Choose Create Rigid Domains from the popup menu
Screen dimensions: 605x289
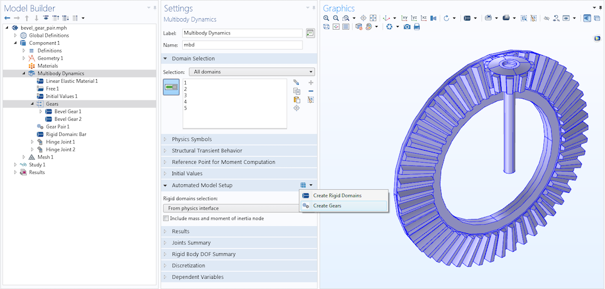(x=343, y=196)
